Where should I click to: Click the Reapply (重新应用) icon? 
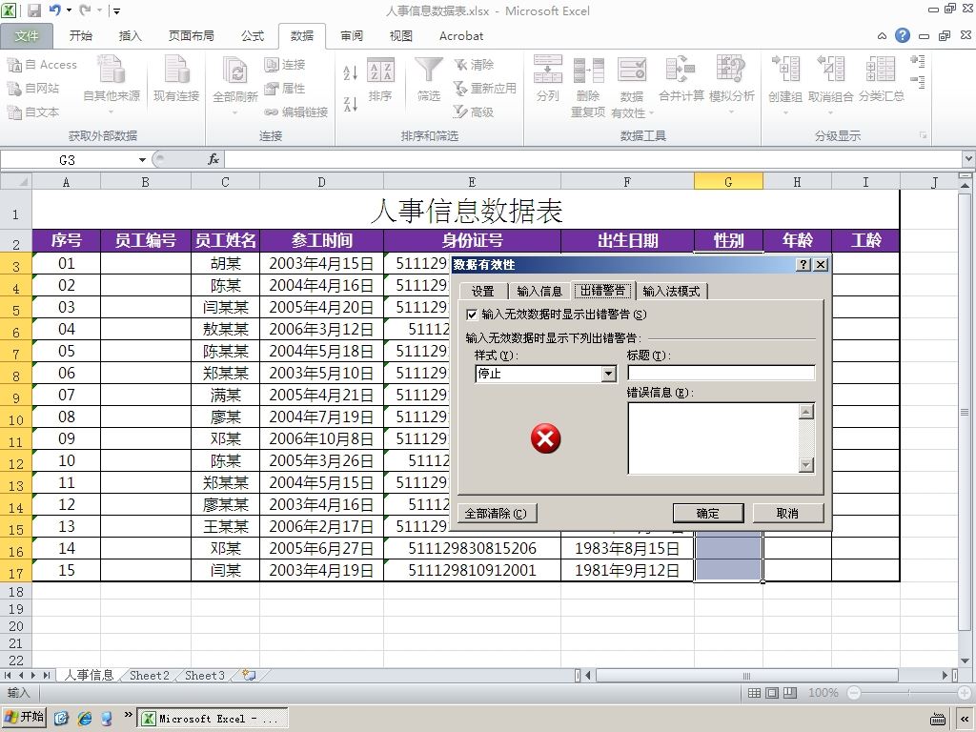click(x=460, y=89)
